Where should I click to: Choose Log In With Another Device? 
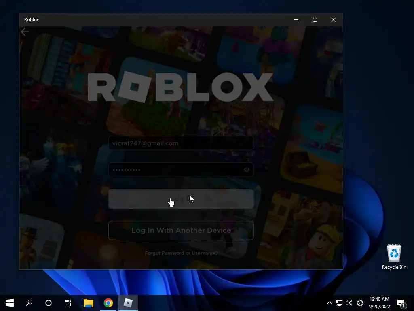(181, 230)
